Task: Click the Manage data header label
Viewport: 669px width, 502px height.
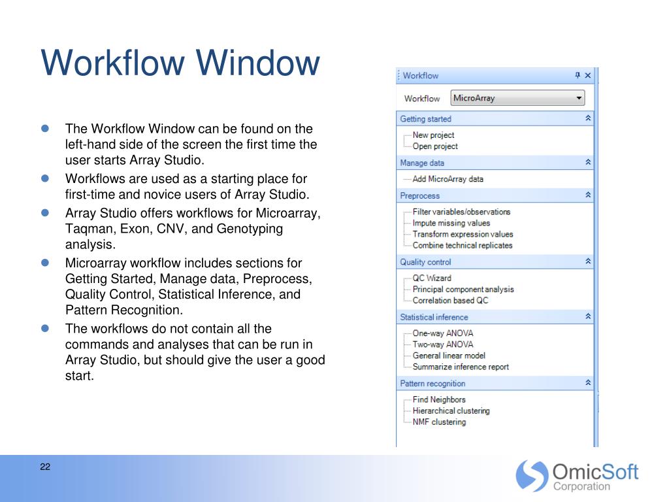Action: [x=422, y=163]
